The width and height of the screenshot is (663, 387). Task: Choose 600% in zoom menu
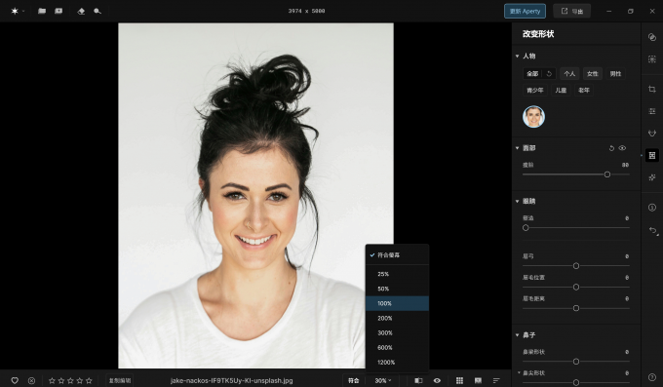(397, 348)
